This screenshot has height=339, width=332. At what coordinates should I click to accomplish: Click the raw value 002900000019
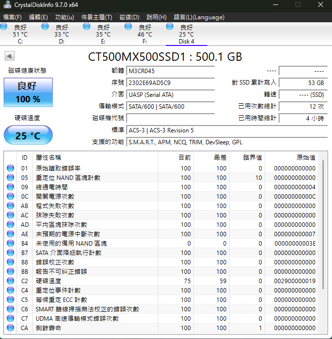295,281
